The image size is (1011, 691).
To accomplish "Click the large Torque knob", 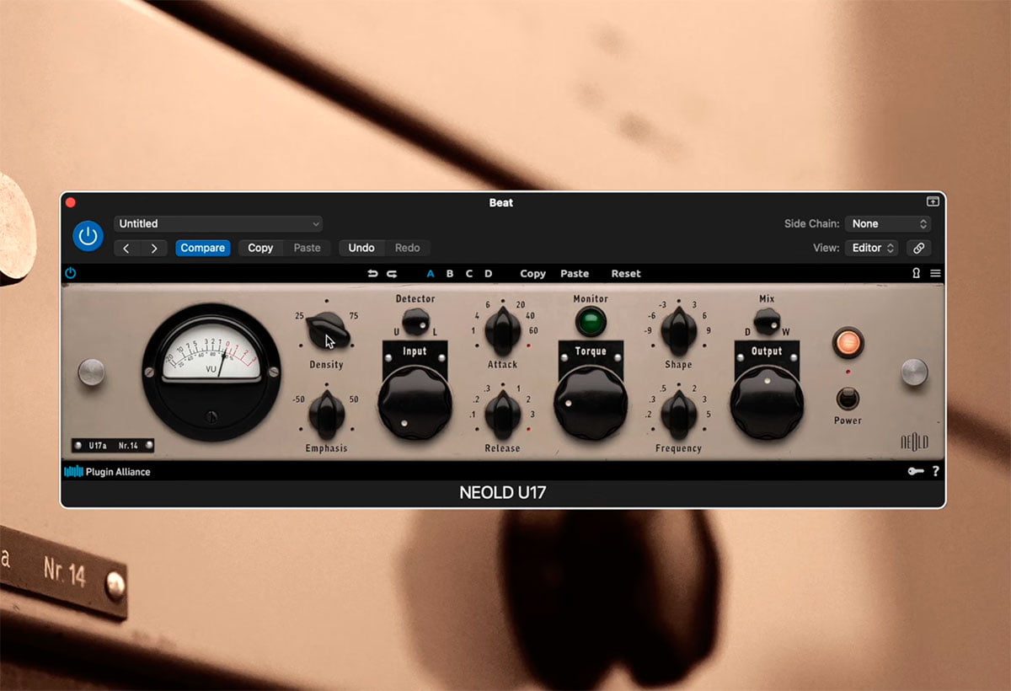I will (x=591, y=402).
